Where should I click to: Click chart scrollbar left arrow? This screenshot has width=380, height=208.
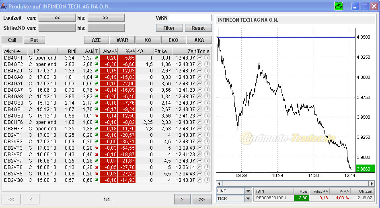click(x=219, y=184)
